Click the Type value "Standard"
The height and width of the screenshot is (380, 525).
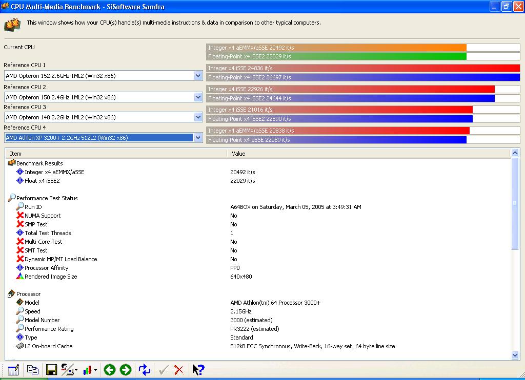tap(242, 337)
